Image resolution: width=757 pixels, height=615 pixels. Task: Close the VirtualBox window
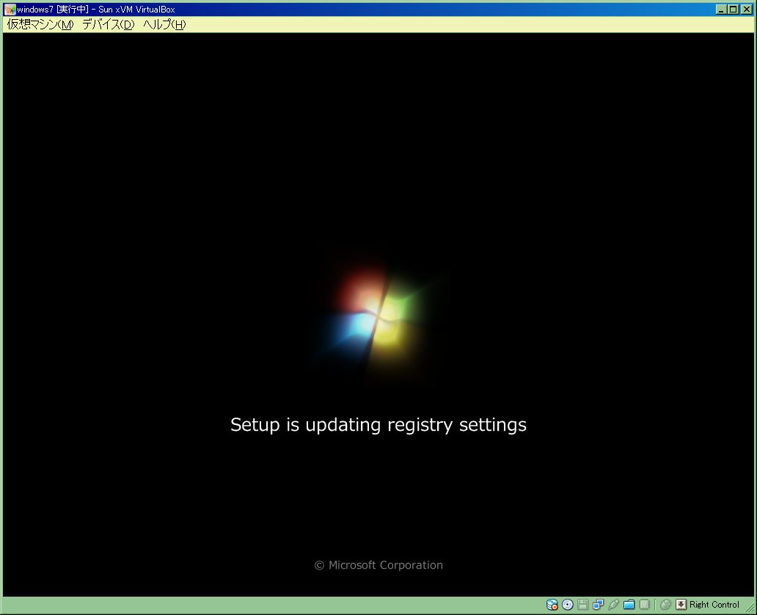747,10
